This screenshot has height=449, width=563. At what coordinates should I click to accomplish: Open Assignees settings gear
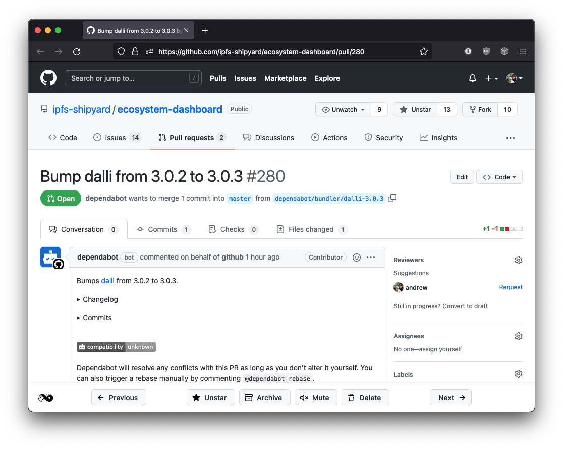coord(519,336)
